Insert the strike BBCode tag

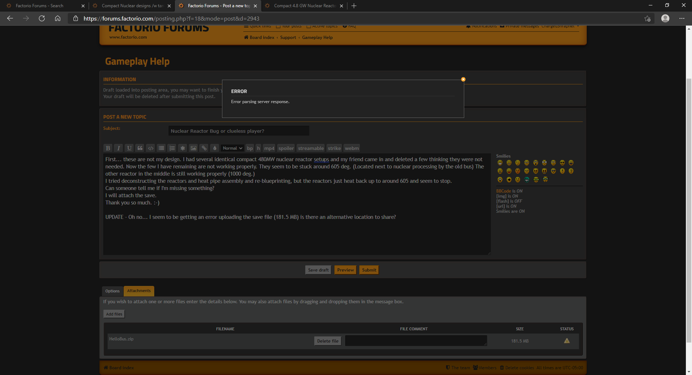click(334, 148)
